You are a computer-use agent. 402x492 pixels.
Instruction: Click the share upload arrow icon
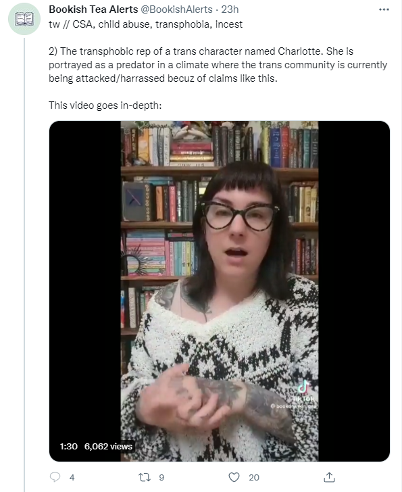329,477
